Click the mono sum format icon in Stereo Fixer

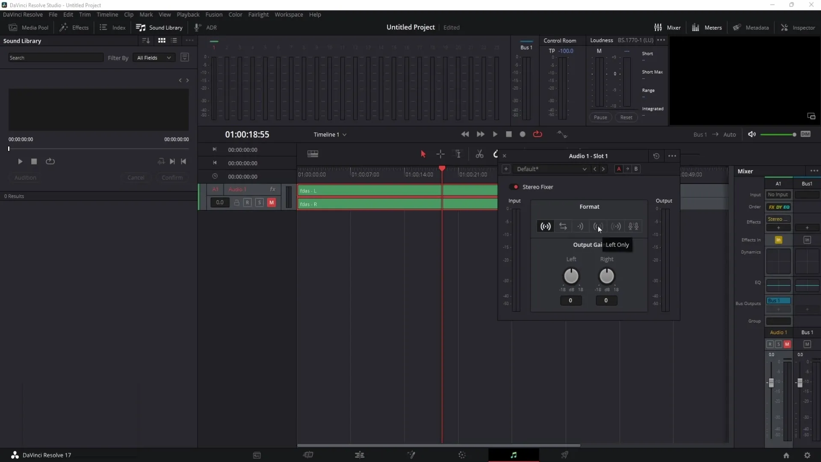(616, 226)
